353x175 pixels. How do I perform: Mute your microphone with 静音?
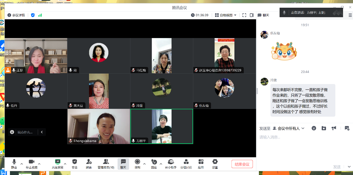tap(14, 163)
